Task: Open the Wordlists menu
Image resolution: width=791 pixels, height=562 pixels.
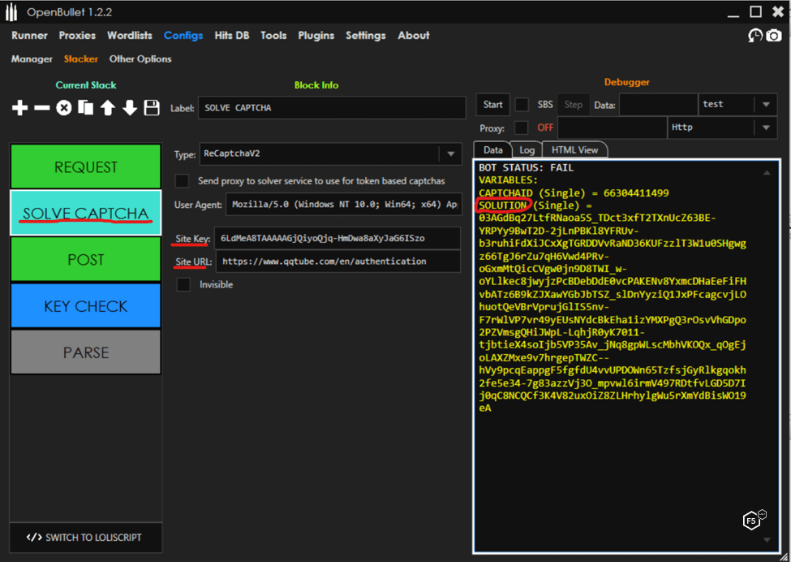Action: (x=129, y=36)
